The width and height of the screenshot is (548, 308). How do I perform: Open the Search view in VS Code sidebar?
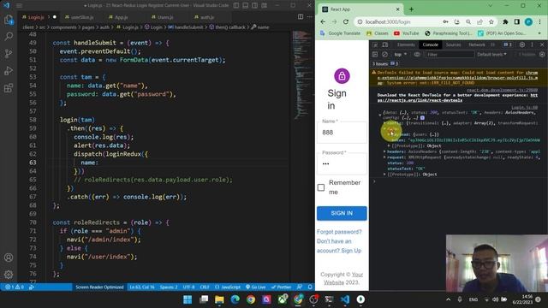tap(9, 36)
